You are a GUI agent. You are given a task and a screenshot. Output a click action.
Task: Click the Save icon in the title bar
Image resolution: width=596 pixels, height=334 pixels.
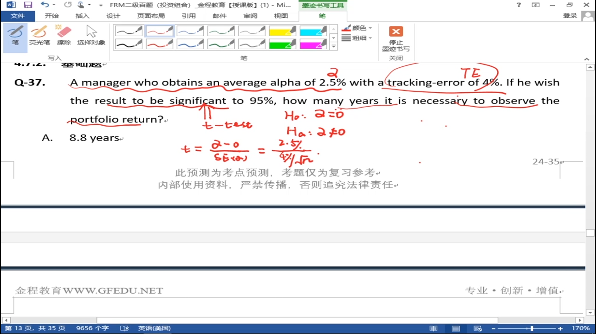28,5
